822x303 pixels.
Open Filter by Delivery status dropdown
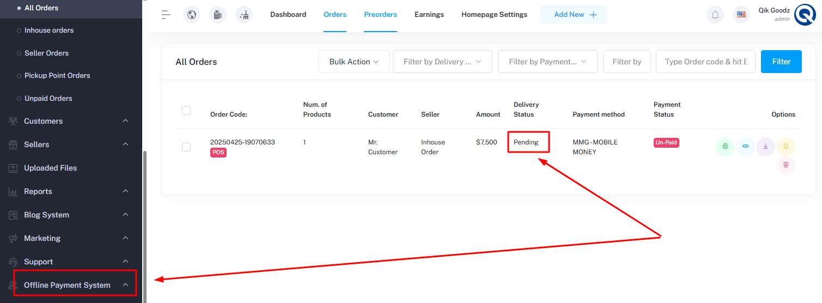pos(442,62)
